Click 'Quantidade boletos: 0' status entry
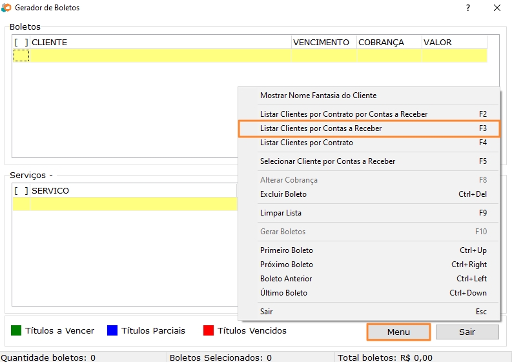Screen dimensions: 512x362 pos(48,357)
